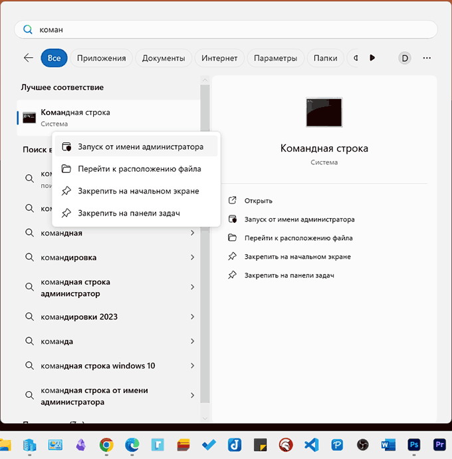This screenshot has width=452, height=459.
Task: Click 'Закрепить на панели задач' in right pane
Action: click(281, 275)
